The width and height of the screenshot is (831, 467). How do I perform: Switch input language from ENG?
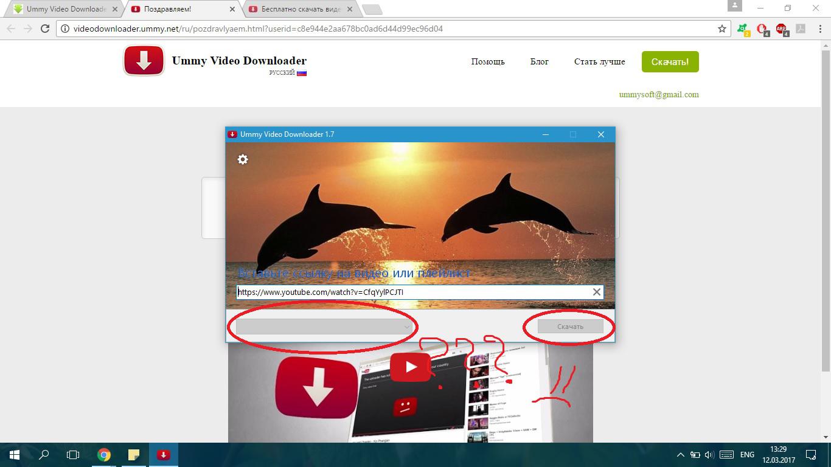(x=747, y=454)
